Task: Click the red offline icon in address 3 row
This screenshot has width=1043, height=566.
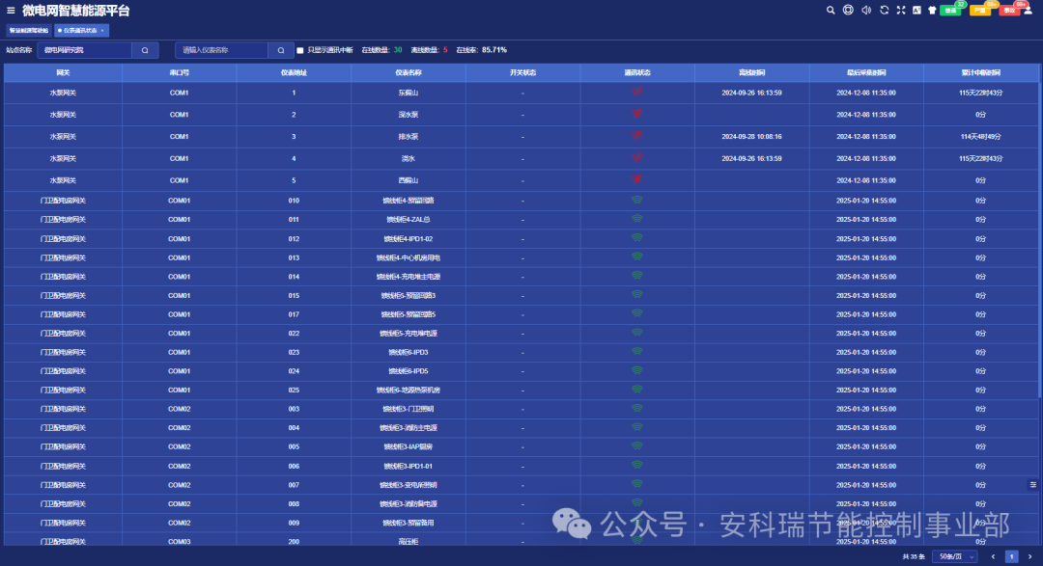Action: click(x=637, y=136)
